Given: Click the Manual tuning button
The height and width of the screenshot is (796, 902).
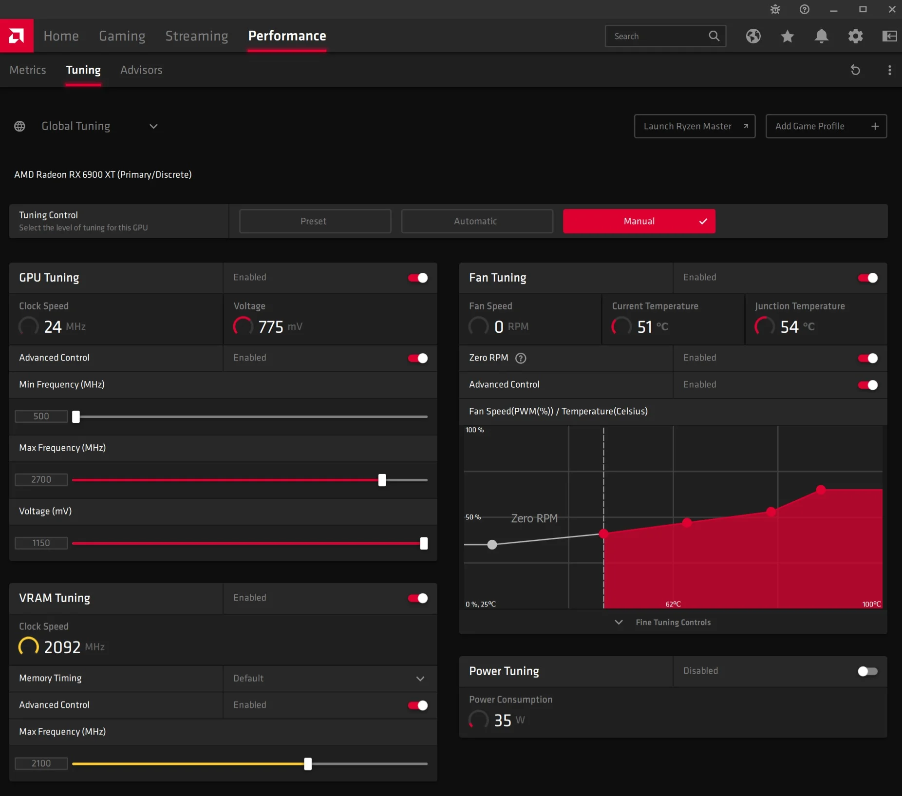Looking at the screenshot, I should coord(639,221).
